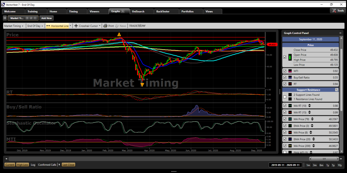
Task: Uncheck the RT indicator checkbox
Action: (x=285, y=84)
